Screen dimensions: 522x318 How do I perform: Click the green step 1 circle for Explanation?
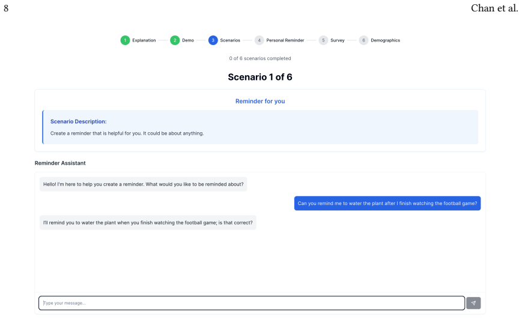(x=125, y=40)
